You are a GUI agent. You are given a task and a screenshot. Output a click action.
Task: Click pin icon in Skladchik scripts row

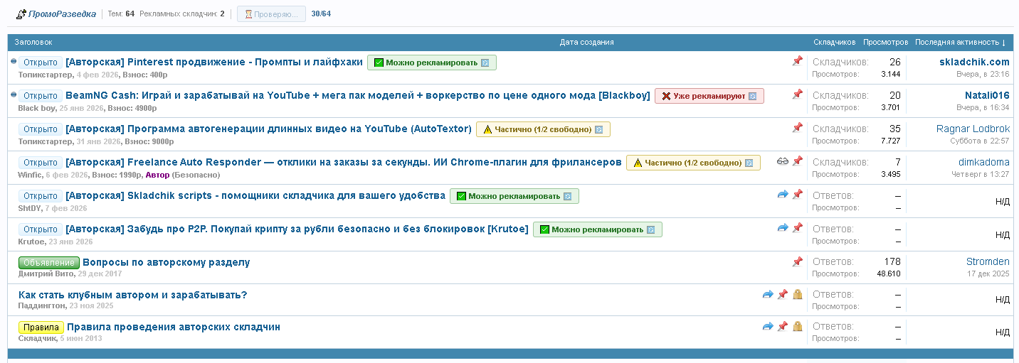pyautogui.click(x=797, y=195)
